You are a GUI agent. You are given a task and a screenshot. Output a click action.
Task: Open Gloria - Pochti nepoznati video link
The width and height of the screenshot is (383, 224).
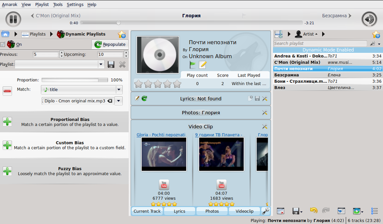tap(161, 134)
